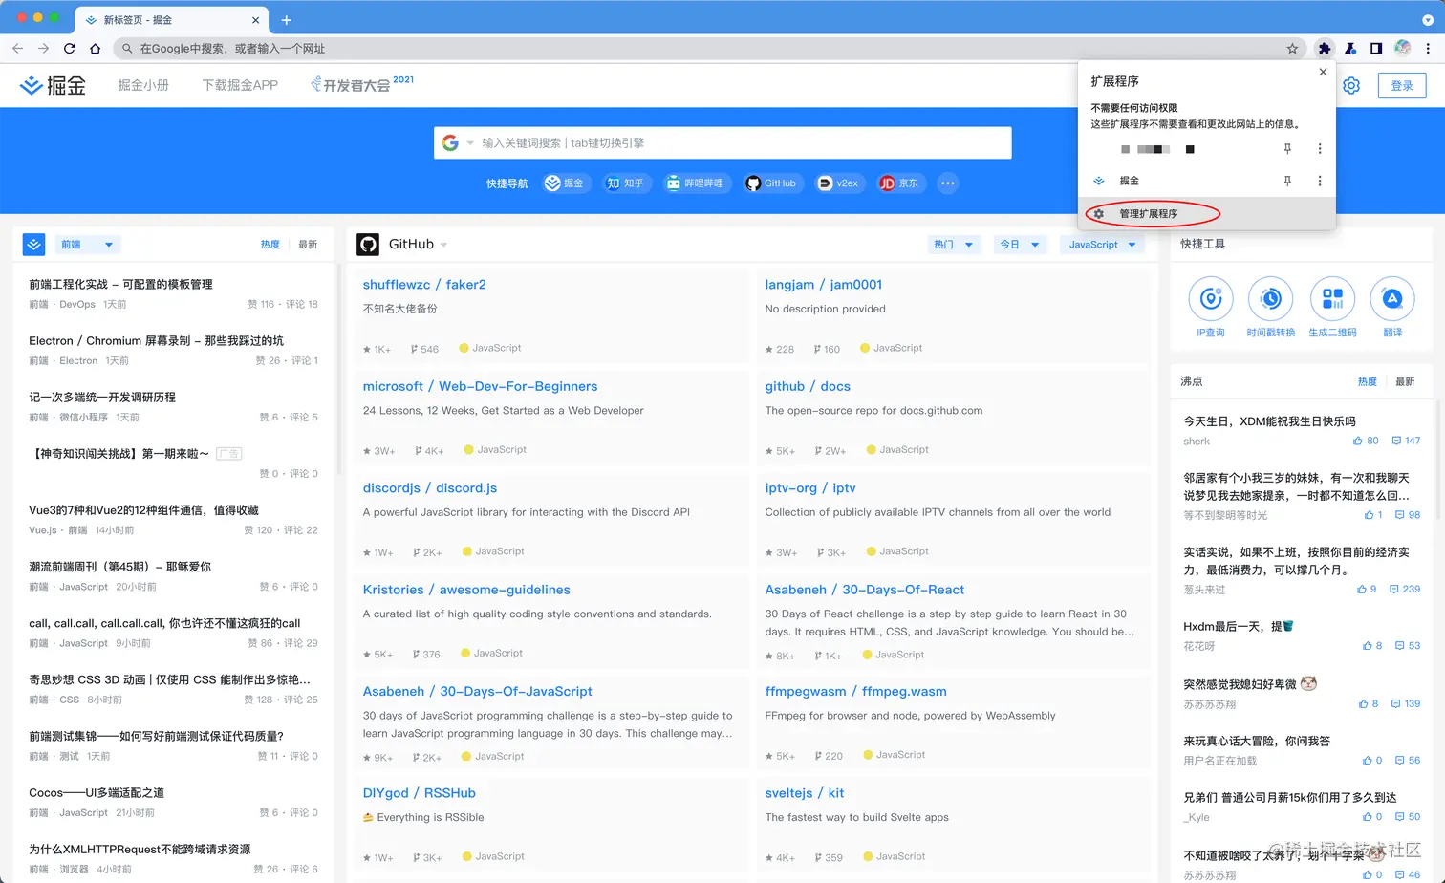
Task: Click the GitHub logo icon in panel header
Action: coord(368,245)
